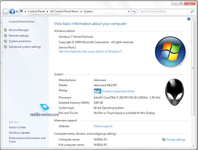The width and height of the screenshot is (198, 150).
Task: Click the shield icon beside Remote settings
Action: (6, 36)
